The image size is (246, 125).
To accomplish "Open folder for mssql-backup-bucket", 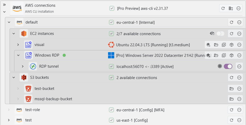I will pos(232,99).
